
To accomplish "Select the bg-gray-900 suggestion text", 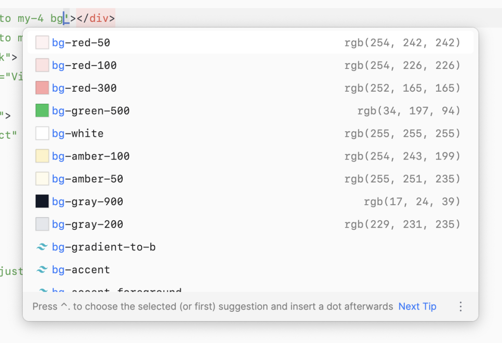I will pos(88,202).
